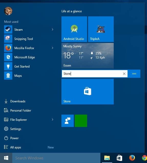The height and width of the screenshot is (163, 147).
Task: Open the Essen weather tile
Action: pos(88,56)
